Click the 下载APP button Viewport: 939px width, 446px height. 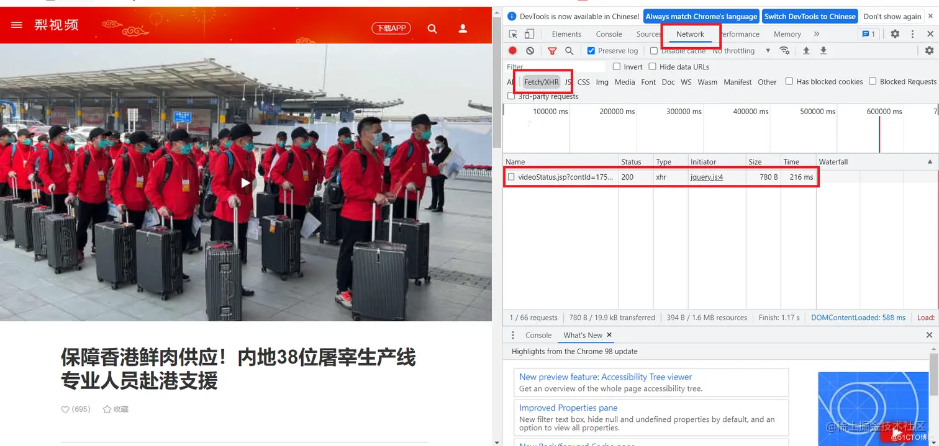[x=391, y=28]
